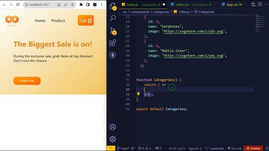The width and height of the screenshot is (269, 151).
Task: Open the remote window indicator in status bar
Action: [111, 148]
